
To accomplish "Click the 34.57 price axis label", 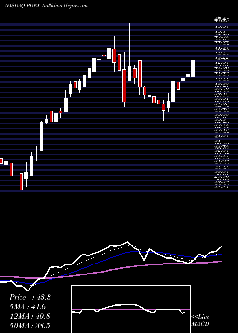I will pos(221,136).
